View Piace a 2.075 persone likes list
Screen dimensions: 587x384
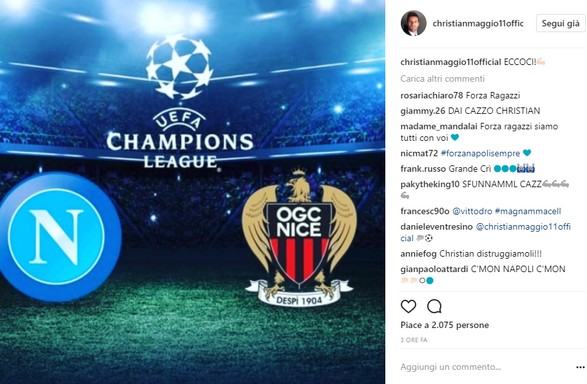[x=445, y=325]
